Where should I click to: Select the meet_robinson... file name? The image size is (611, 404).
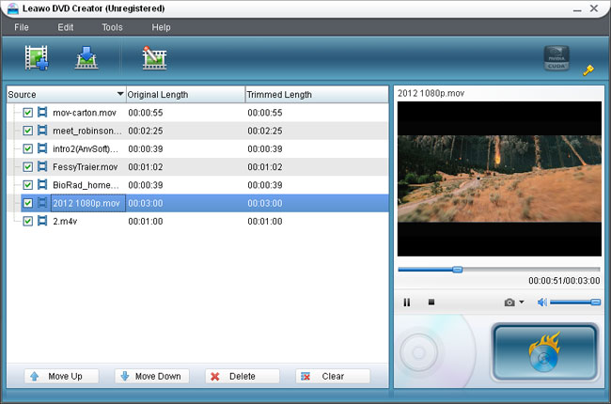pyautogui.click(x=86, y=131)
